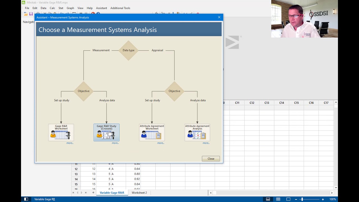The image size is (359, 202).
Task: Click the 100% zoom level value
Action: [333, 199]
